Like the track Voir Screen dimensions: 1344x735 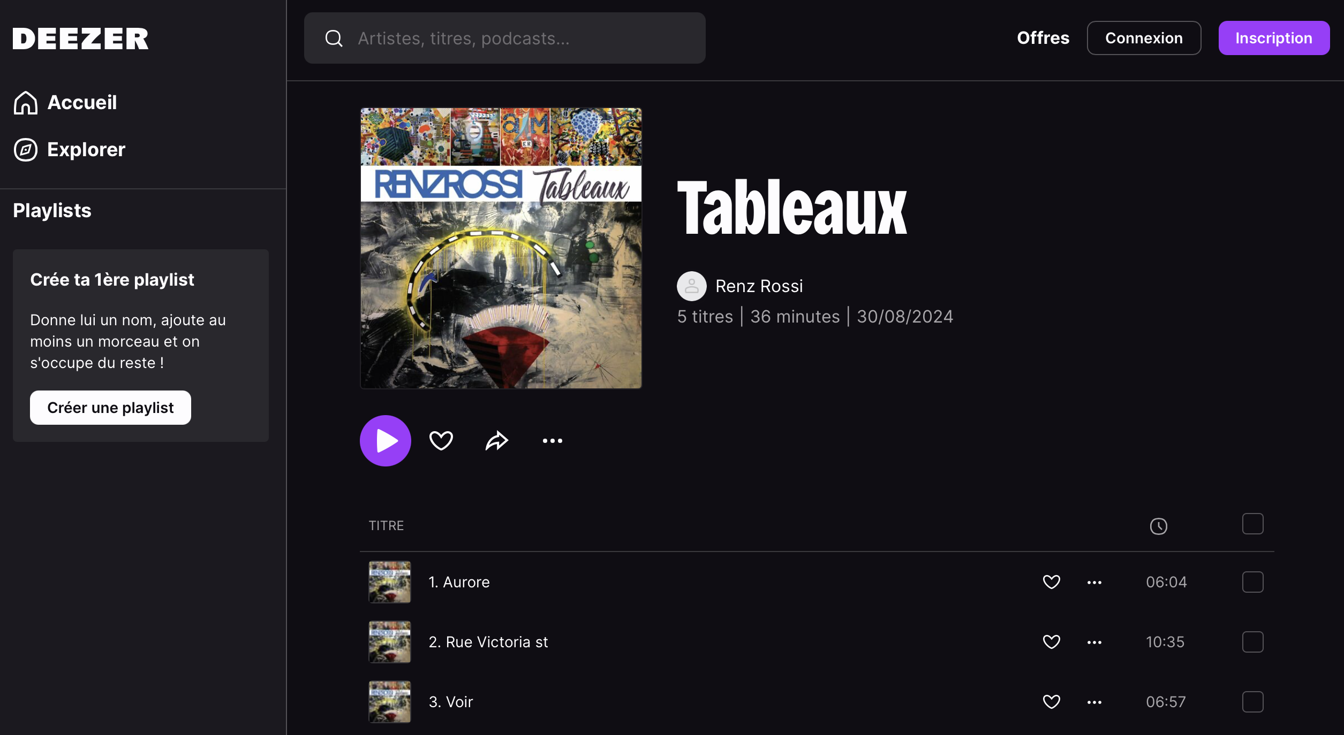(x=1051, y=702)
